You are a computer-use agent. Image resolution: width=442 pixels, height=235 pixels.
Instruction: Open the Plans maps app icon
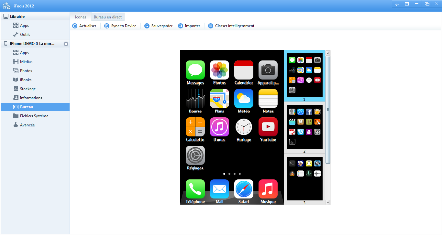[x=219, y=98]
